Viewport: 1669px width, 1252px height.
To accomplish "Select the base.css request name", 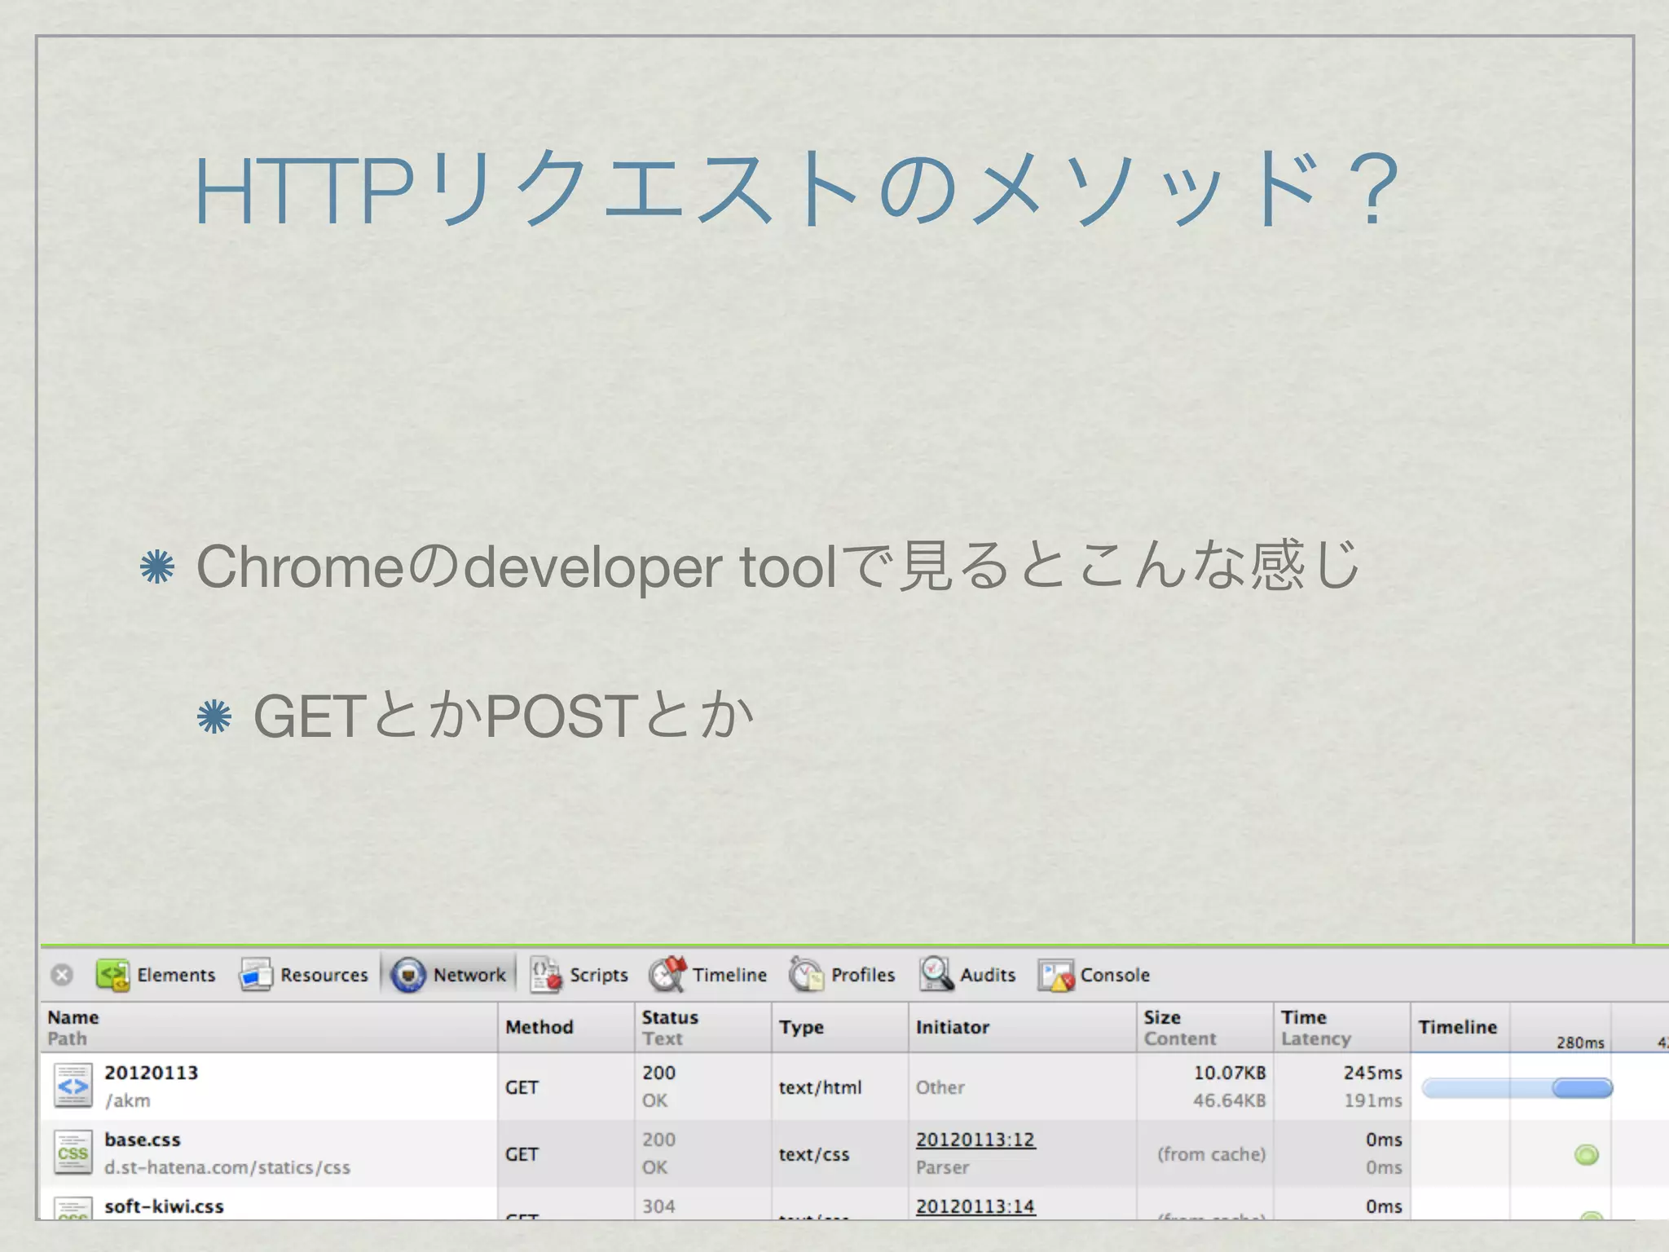I will 143,1140.
